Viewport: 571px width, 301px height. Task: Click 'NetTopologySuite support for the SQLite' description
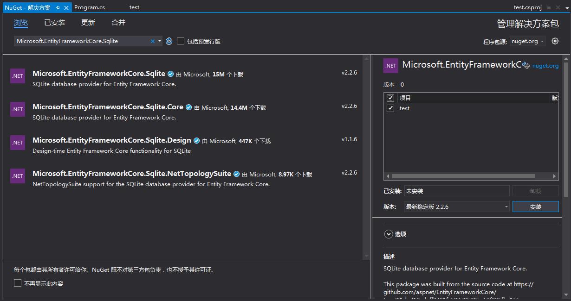[x=151, y=184]
